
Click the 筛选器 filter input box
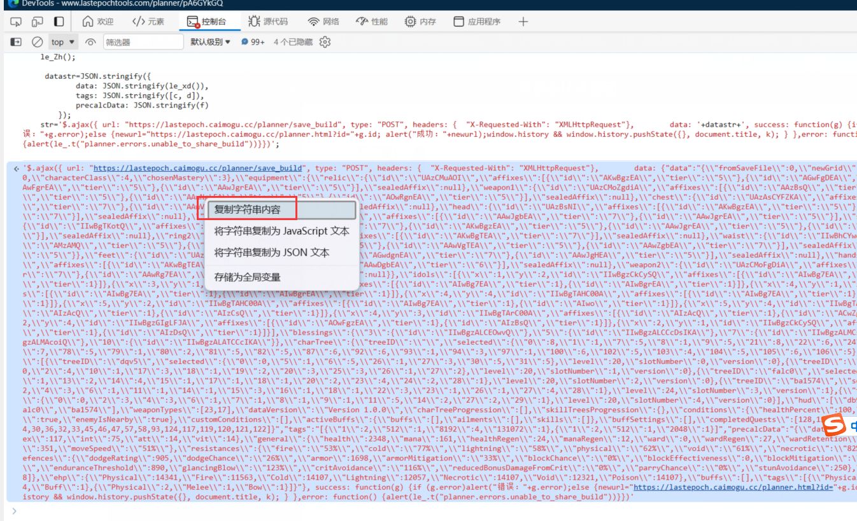point(142,42)
